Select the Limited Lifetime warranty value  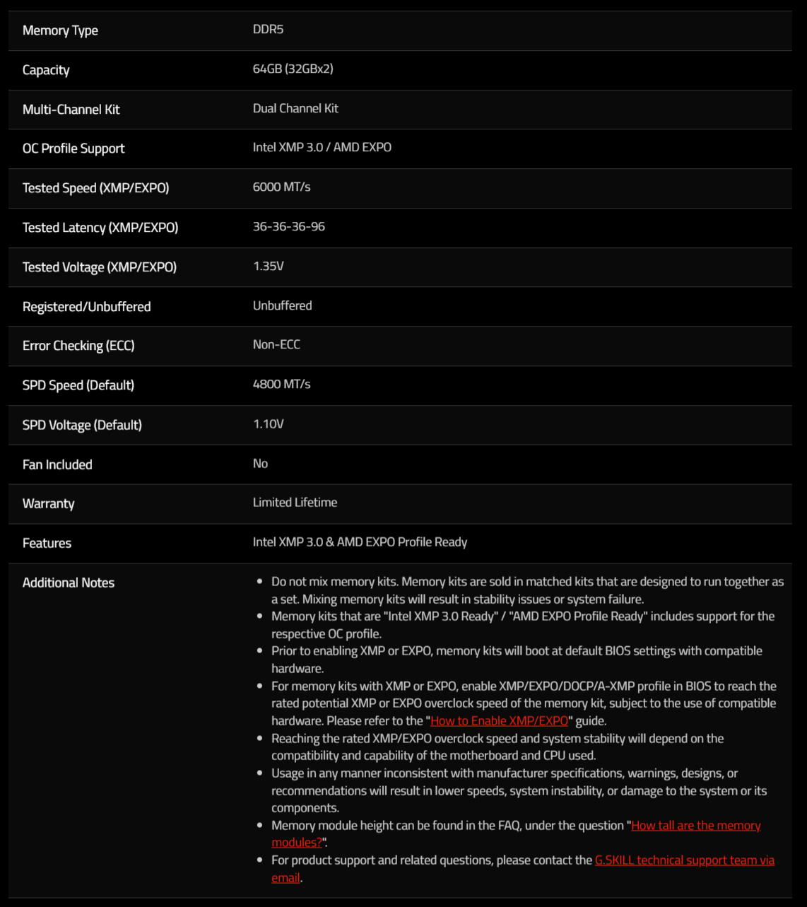coord(295,502)
